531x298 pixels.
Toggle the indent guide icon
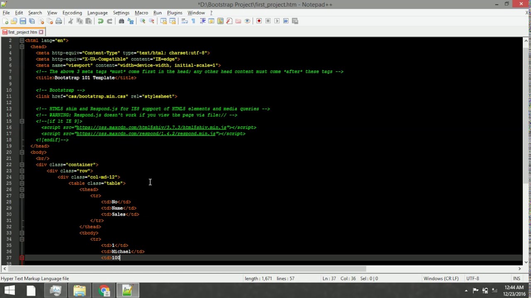tap(202, 21)
